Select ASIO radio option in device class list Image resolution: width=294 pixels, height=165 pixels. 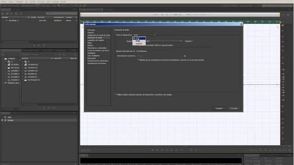pyautogui.click(x=139, y=38)
